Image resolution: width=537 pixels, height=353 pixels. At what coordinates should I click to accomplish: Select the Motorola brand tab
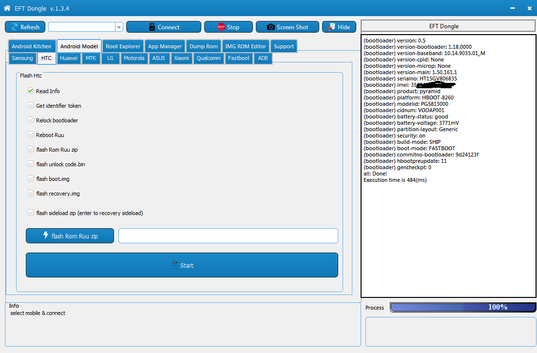click(x=134, y=58)
